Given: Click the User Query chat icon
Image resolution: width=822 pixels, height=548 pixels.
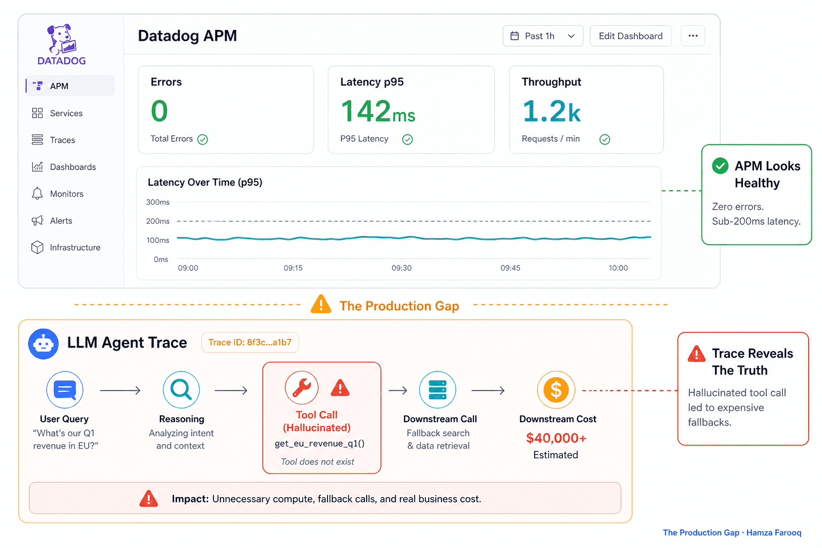Looking at the screenshot, I should pos(65,390).
